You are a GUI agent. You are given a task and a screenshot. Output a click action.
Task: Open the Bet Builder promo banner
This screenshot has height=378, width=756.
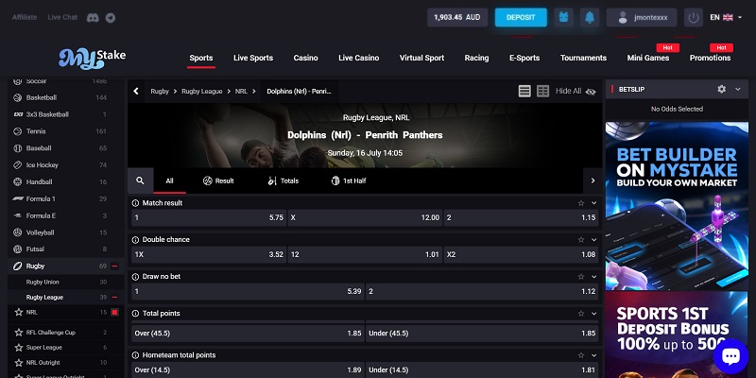[677, 206]
